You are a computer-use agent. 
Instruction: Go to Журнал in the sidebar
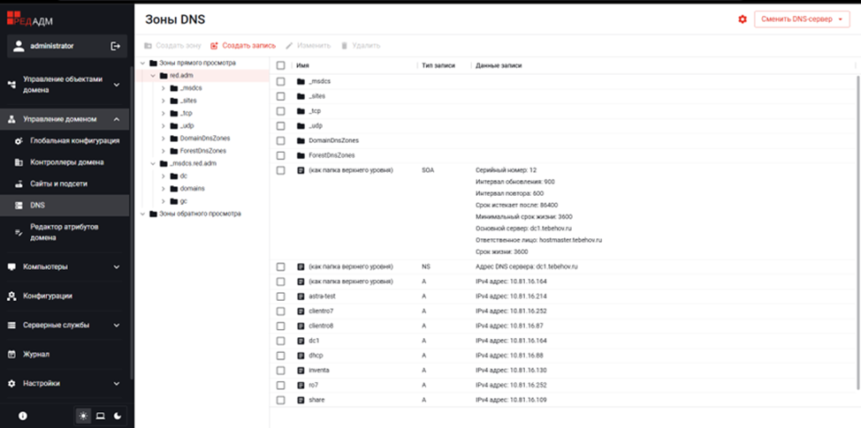pos(35,354)
